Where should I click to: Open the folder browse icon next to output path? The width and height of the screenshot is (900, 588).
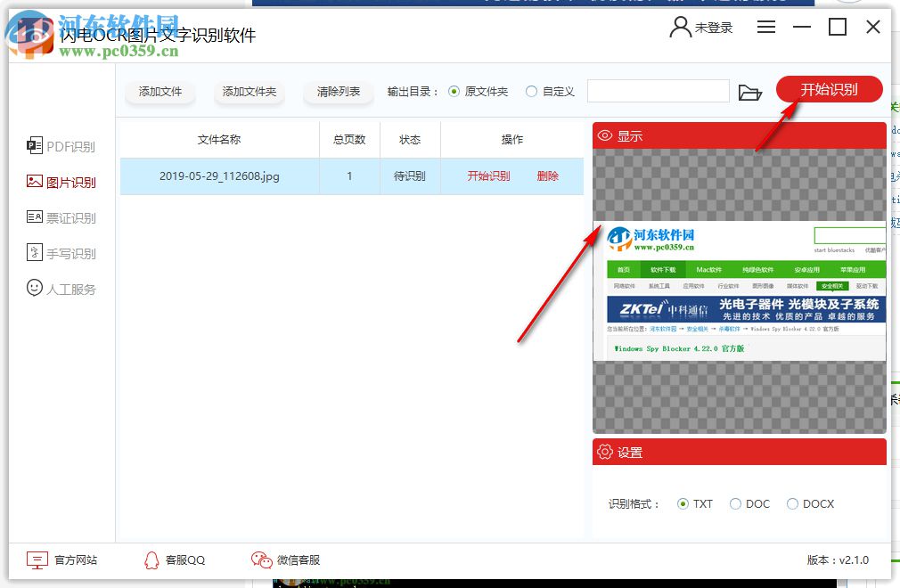click(x=750, y=92)
